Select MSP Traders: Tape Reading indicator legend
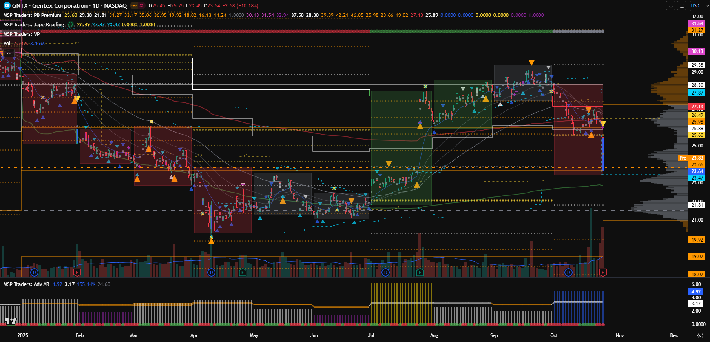Viewport: 710px width, 342px height. point(33,24)
